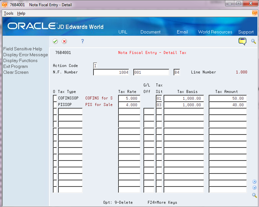The width and height of the screenshot is (259, 207).
Task: Click Tax Amount field showing 40.00
Action: pos(228,105)
